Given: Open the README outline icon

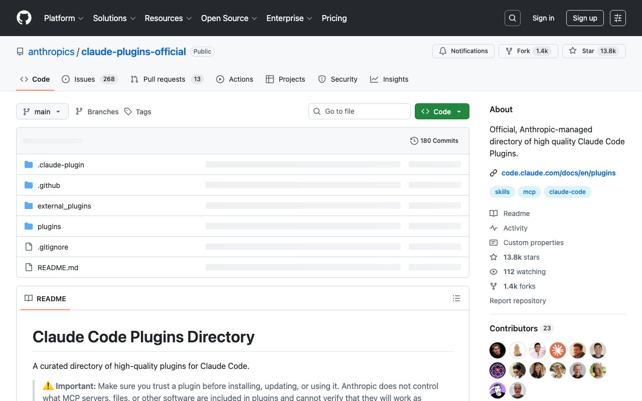Looking at the screenshot, I should [x=456, y=298].
